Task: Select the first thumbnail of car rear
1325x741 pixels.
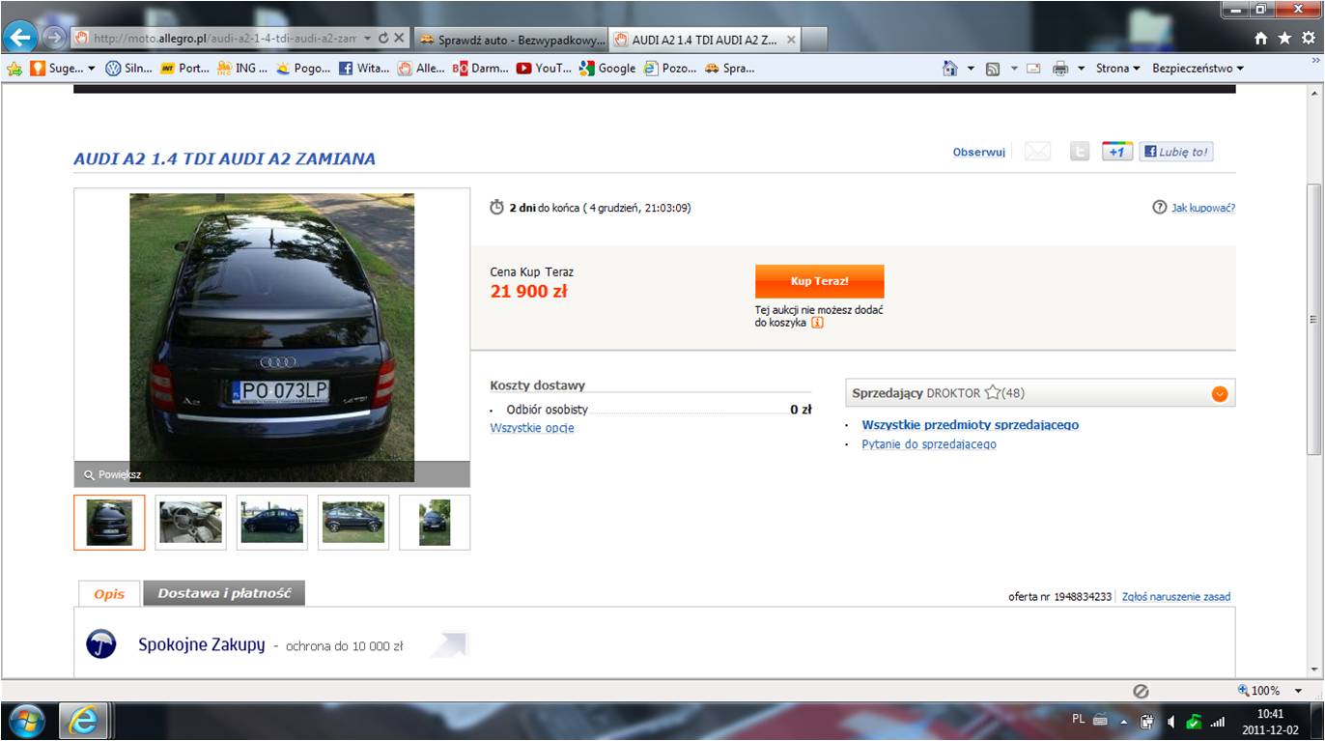Action: point(109,523)
